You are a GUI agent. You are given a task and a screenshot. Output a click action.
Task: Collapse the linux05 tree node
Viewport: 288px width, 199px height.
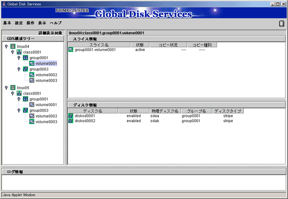point(6,88)
